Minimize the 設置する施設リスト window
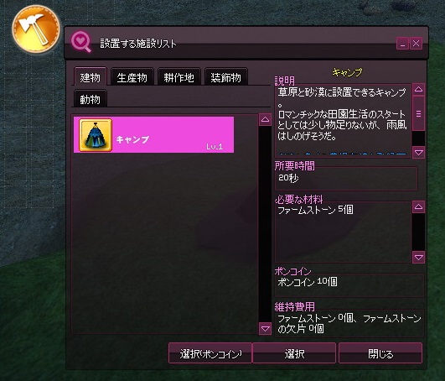Image resolution: width=445 pixels, height=381 pixels. (402, 44)
